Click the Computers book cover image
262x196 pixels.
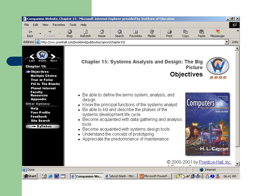[x=207, y=124]
